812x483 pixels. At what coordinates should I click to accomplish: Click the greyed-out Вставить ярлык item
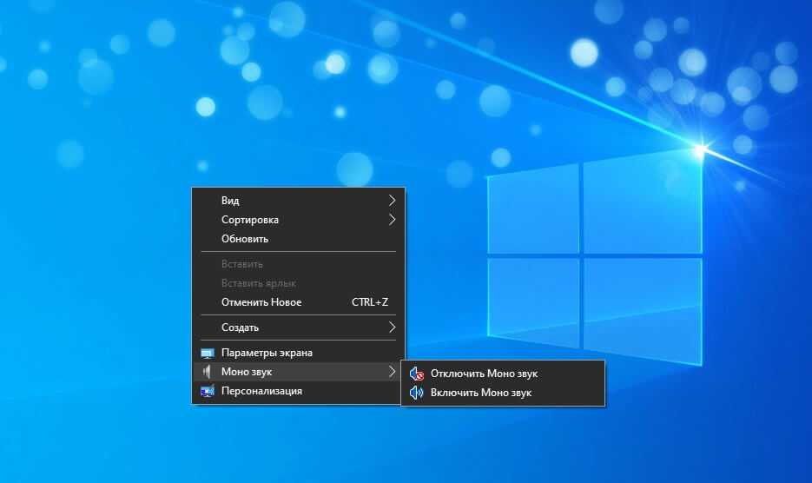pyautogui.click(x=259, y=283)
